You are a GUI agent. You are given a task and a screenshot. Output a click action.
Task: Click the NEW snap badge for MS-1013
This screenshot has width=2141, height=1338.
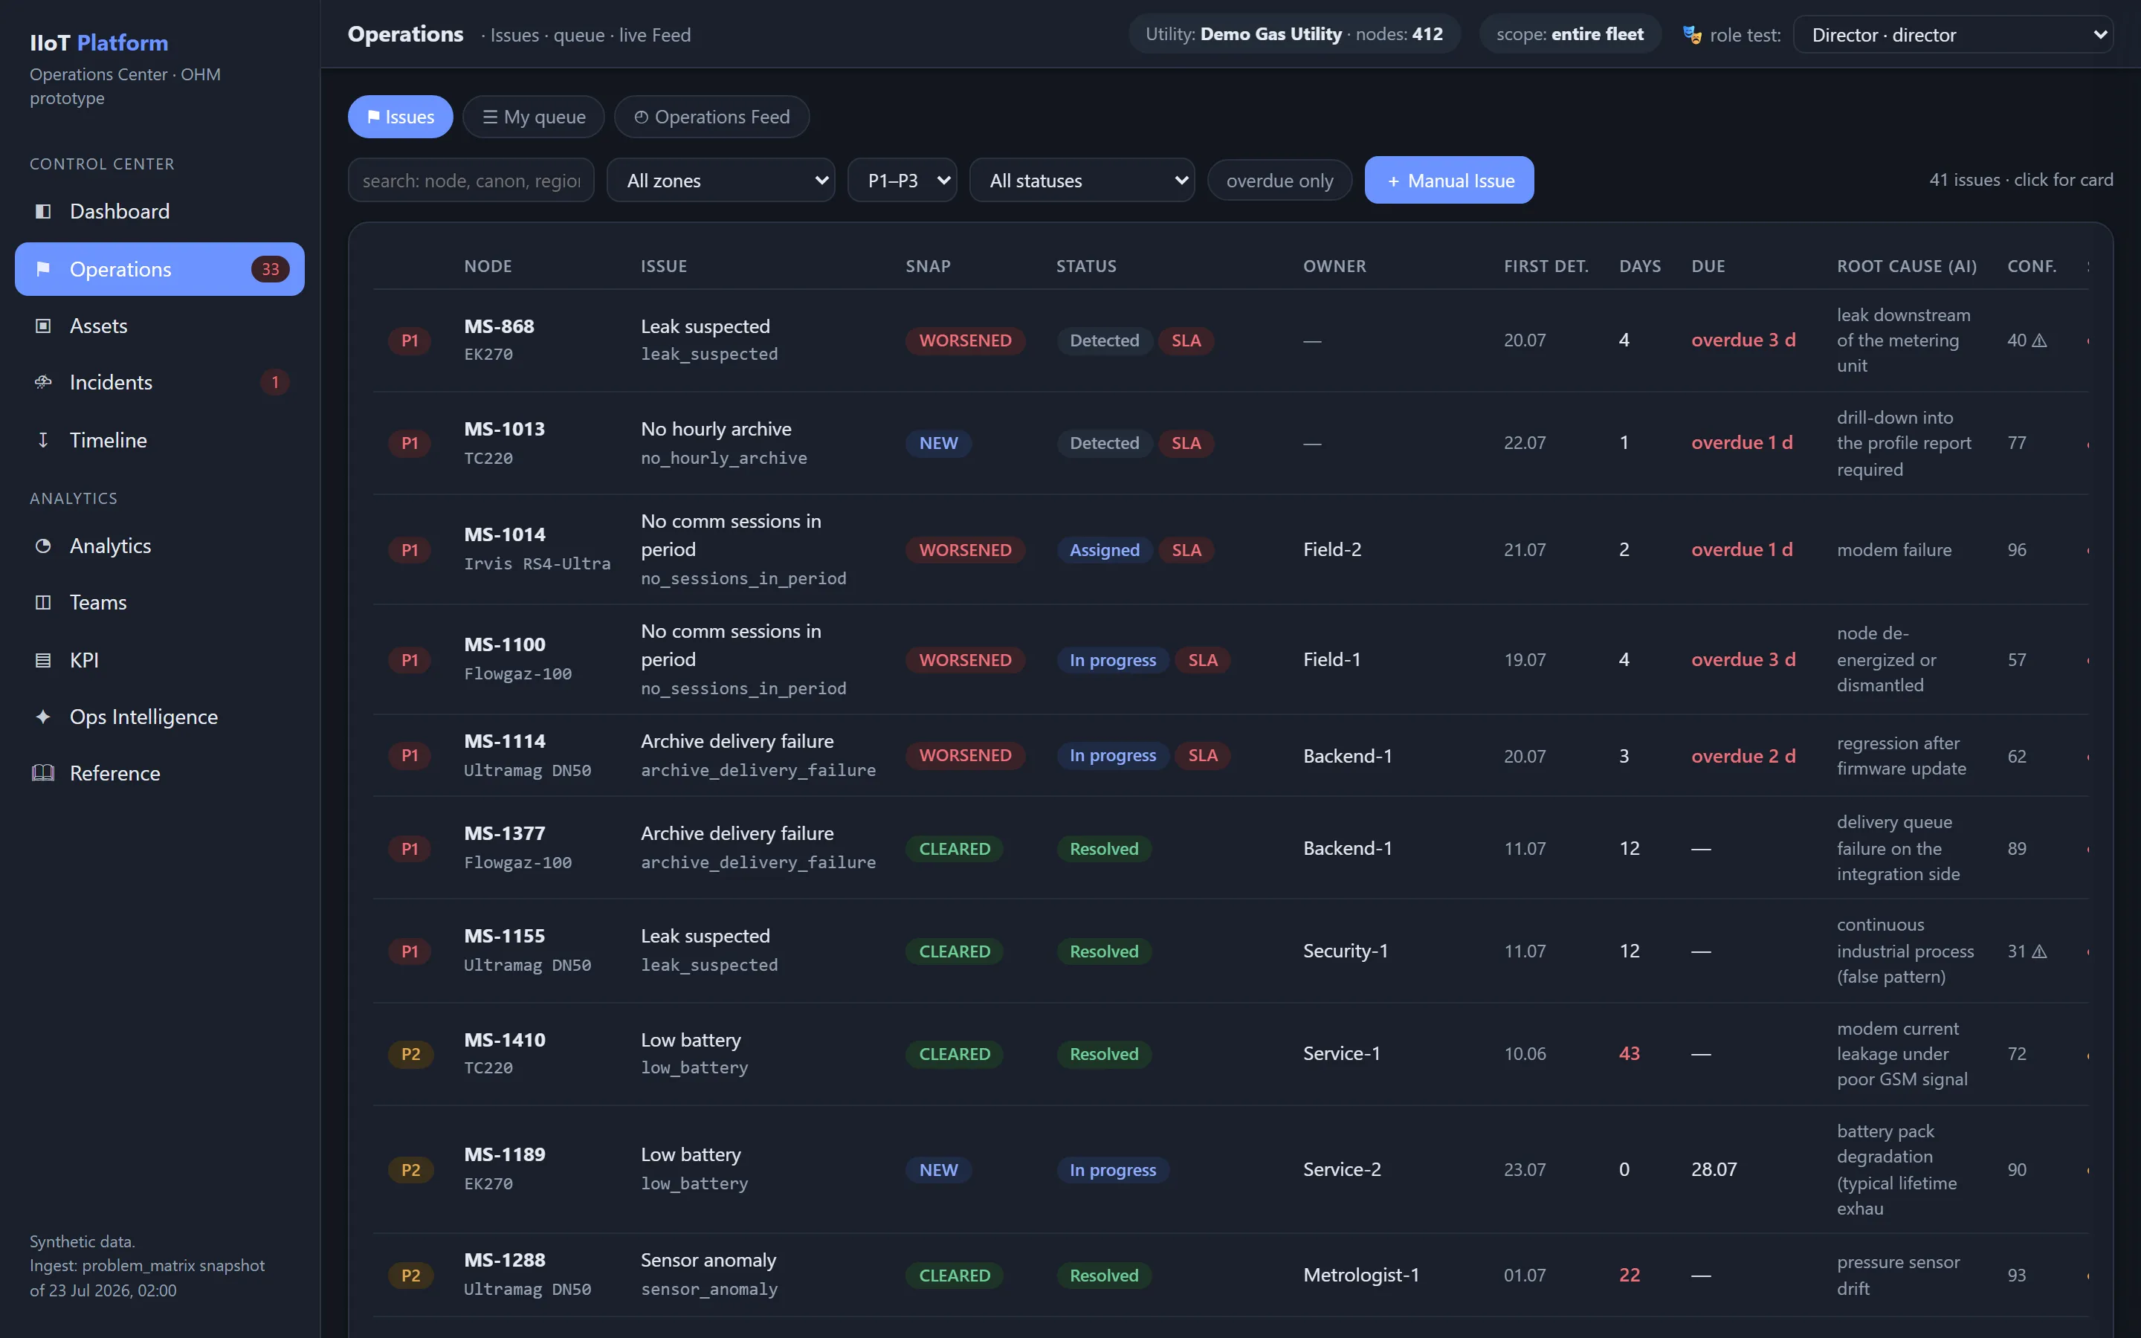tap(939, 443)
